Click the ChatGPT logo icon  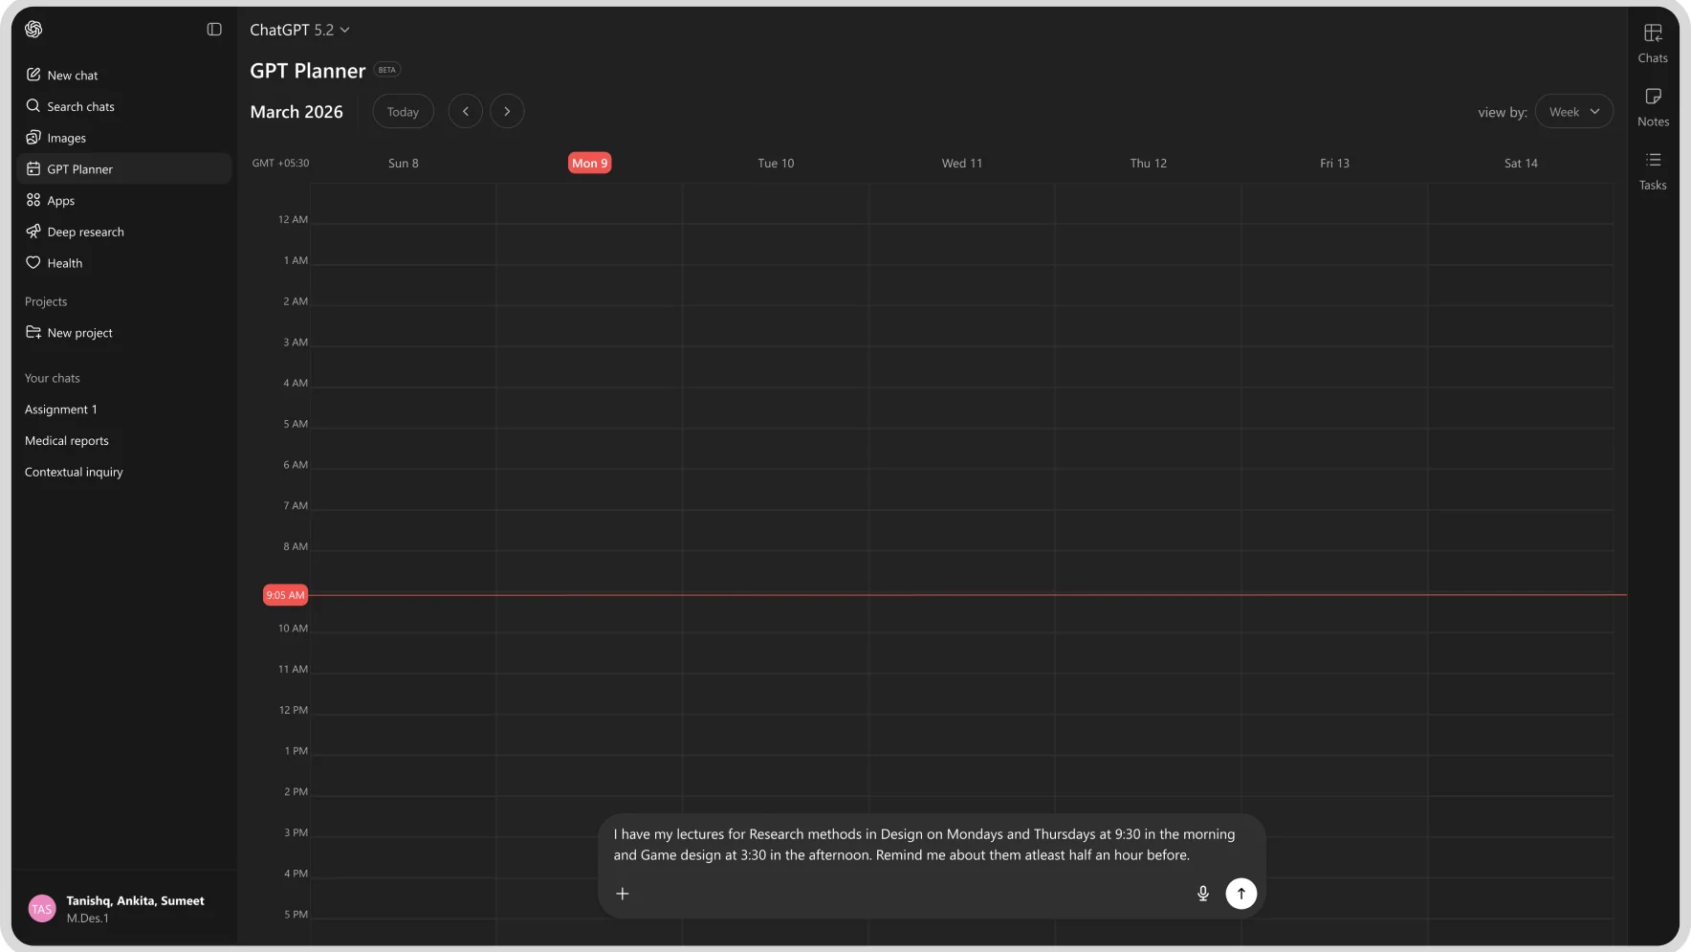(33, 30)
